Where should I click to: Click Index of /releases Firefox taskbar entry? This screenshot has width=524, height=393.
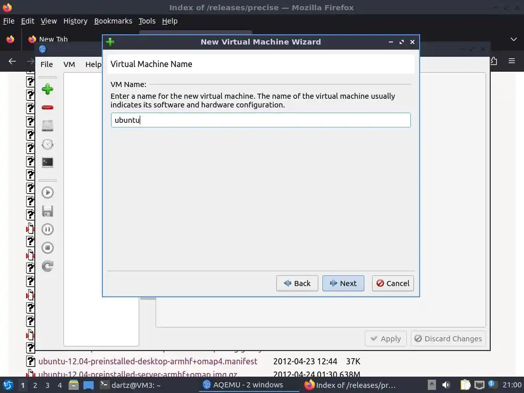click(350, 385)
